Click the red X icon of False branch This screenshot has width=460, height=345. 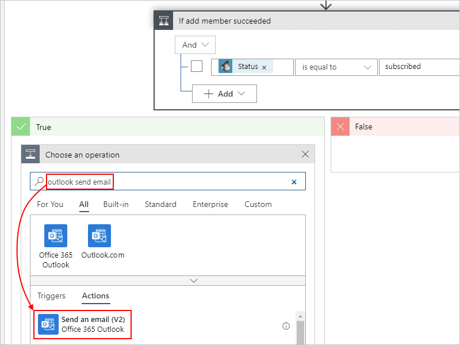(x=340, y=126)
